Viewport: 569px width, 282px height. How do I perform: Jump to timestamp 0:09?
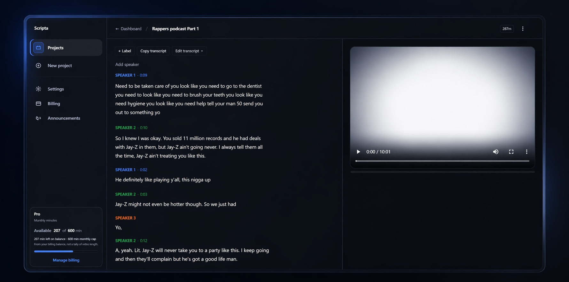coord(144,75)
